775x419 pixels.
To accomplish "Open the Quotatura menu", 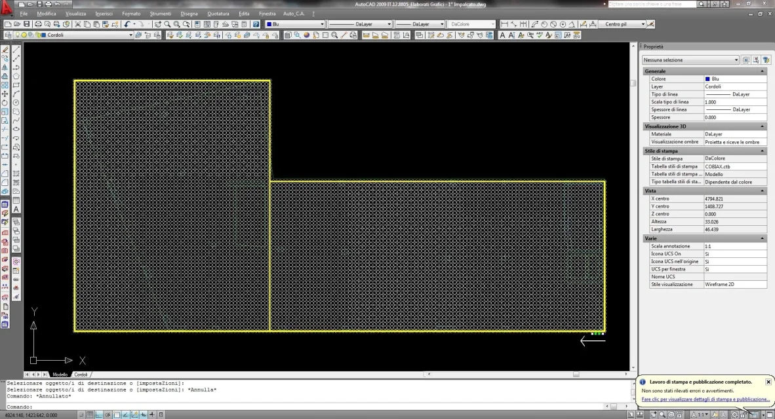I will 218,14.
